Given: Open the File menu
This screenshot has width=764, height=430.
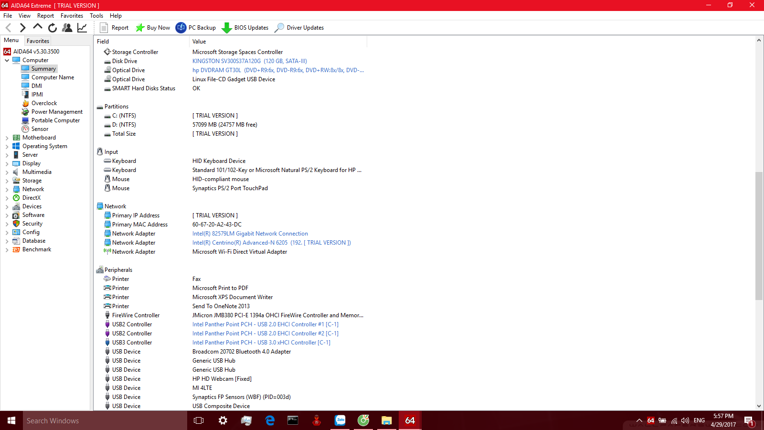Looking at the screenshot, I should pyautogui.click(x=8, y=16).
